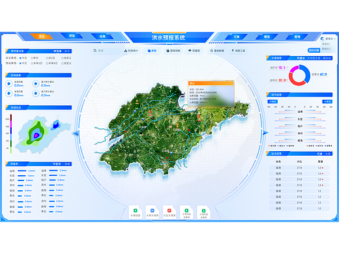Open the last report document icon in bottom bar
The height and width of the screenshot is (254, 339).
203,212
